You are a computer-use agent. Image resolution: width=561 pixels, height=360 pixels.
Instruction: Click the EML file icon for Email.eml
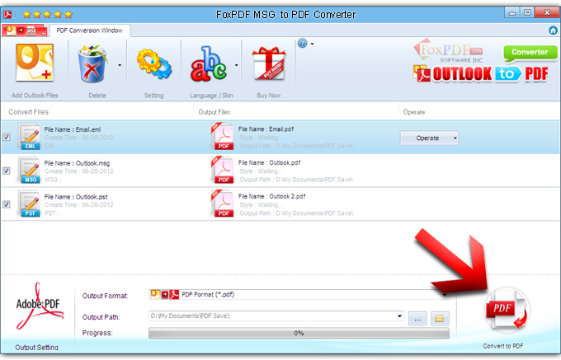[29, 137]
